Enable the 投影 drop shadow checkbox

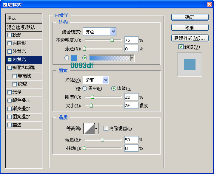coord(9,35)
